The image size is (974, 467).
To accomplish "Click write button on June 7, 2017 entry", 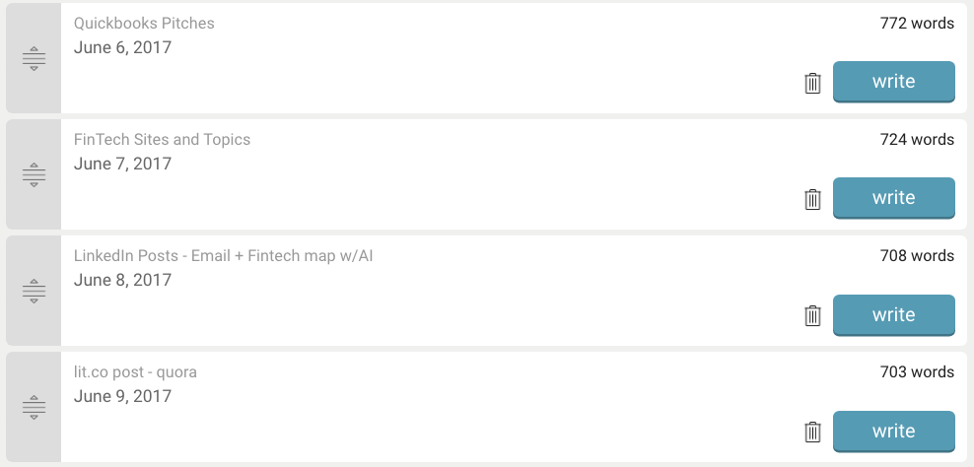I will click(893, 197).
